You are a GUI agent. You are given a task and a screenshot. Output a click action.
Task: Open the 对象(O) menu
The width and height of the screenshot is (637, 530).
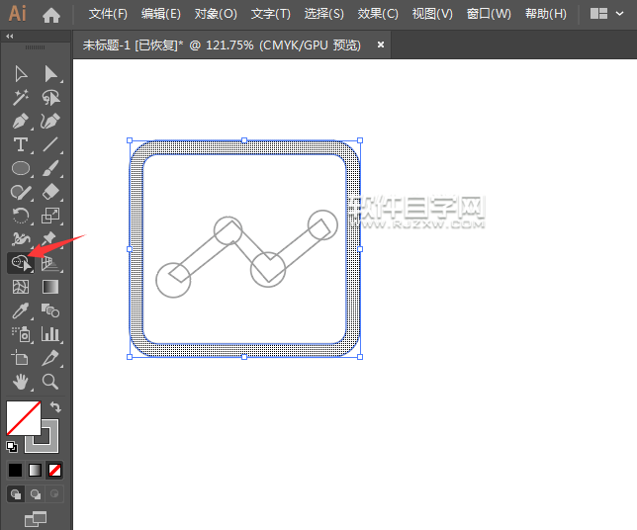(x=216, y=14)
